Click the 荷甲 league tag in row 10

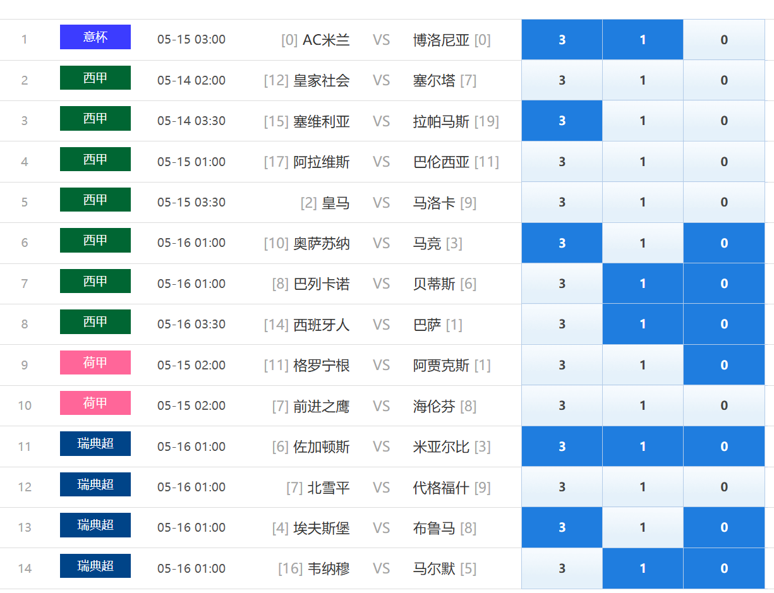click(x=95, y=403)
